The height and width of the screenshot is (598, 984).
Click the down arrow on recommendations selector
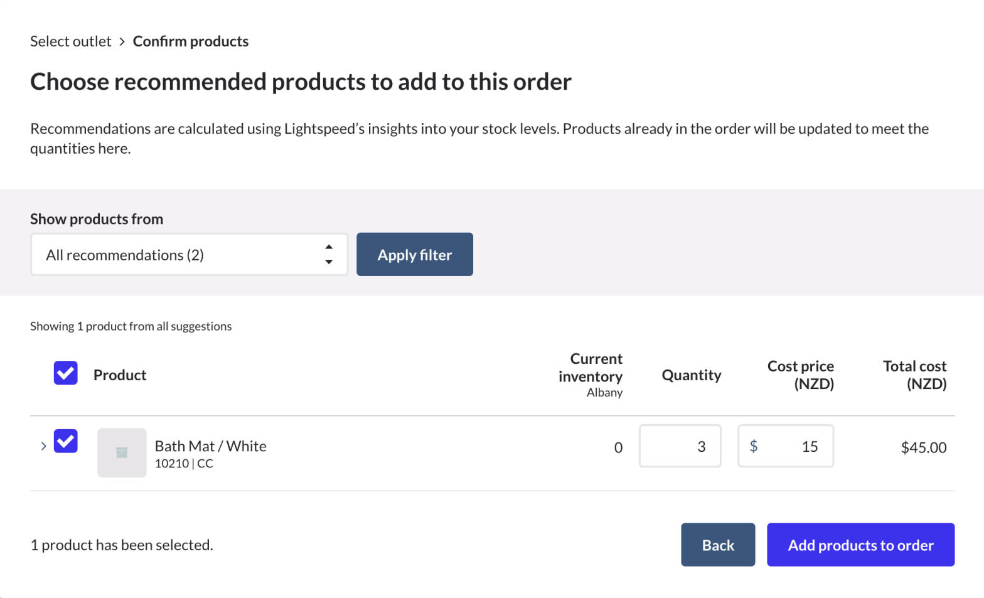(329, 261)
